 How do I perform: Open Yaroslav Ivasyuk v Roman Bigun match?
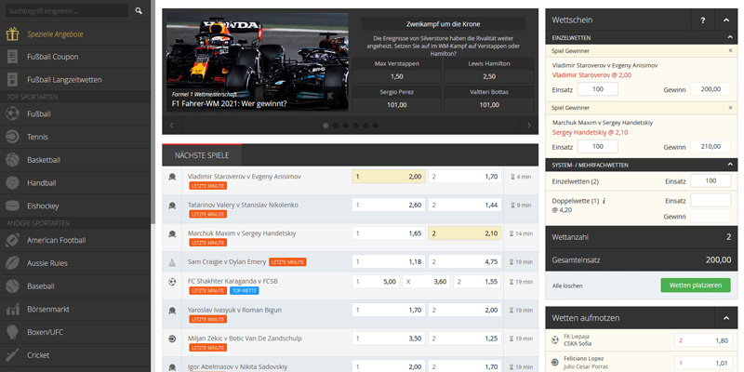(234, 311)
